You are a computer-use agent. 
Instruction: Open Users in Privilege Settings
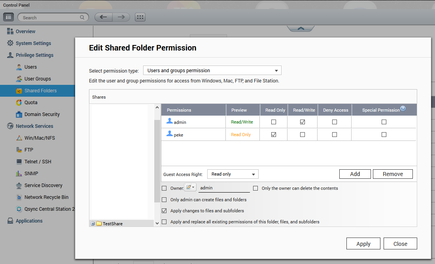click(30, 67)
